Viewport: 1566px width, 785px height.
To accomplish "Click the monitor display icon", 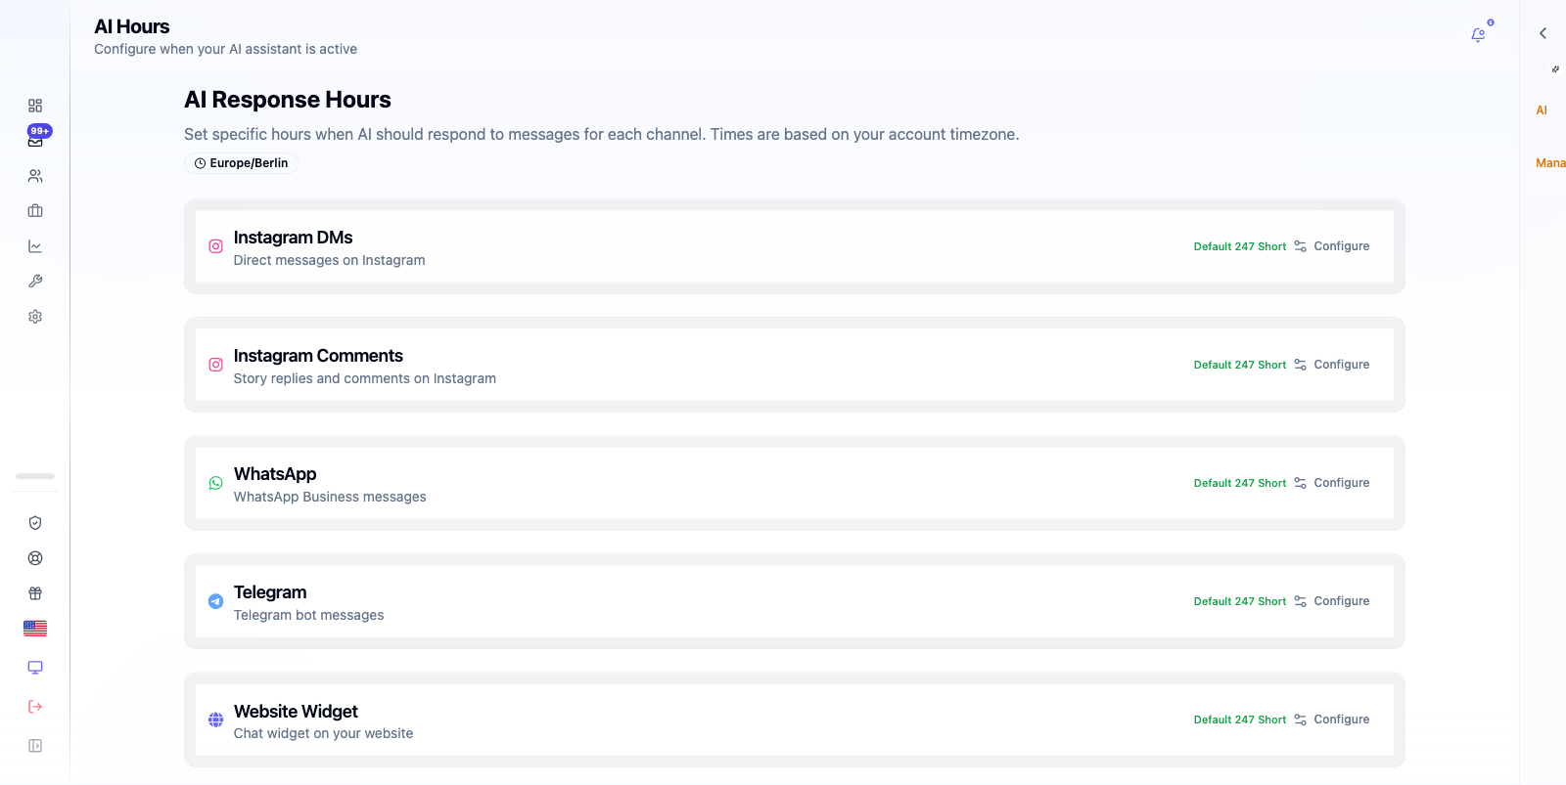I will coord(35,668).
